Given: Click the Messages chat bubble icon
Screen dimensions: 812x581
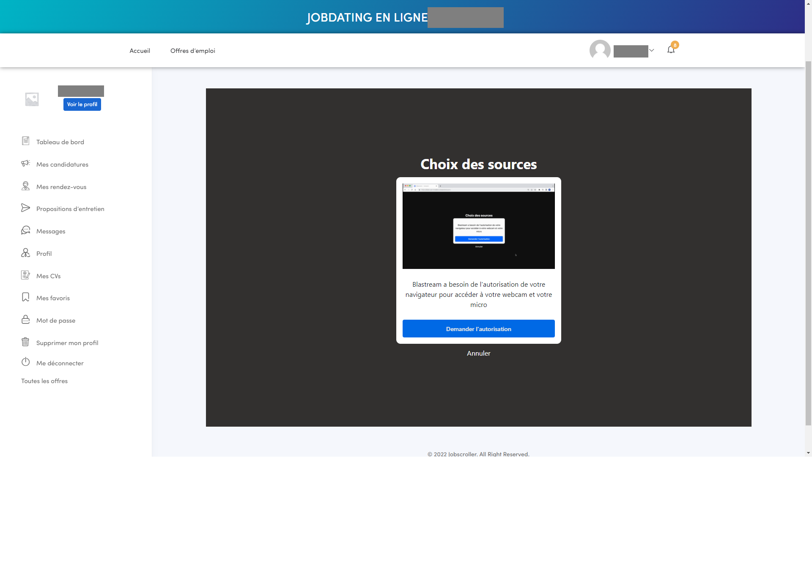Looking at the screenshot, I should (x=25, y=230).
